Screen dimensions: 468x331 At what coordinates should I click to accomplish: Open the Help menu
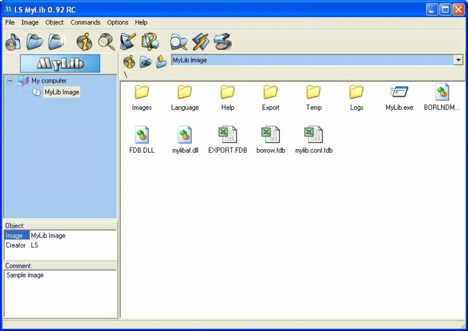pos(141,22)
